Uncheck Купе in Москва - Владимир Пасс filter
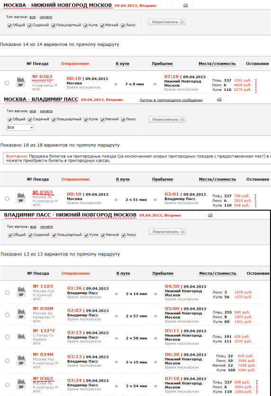The image size is (271, 396). click(x=86, y=120)
